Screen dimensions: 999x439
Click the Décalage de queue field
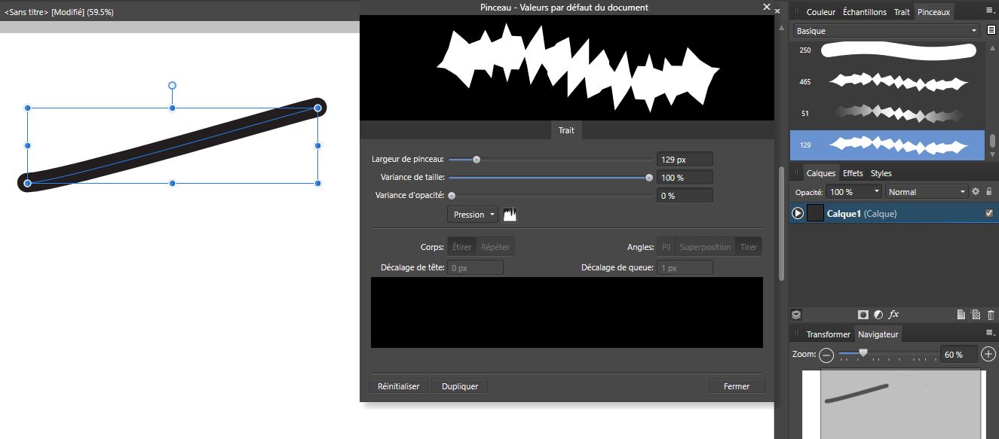pos(685,268)
